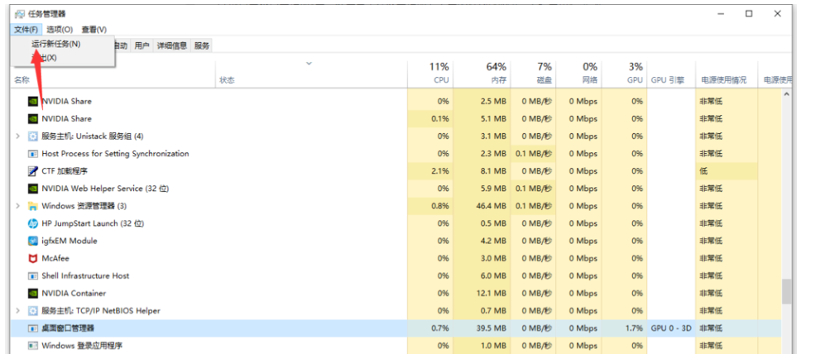Click the sort chevron above the 状态 column
The width and height of the screenshot is (816, 354).
[309, 64]
